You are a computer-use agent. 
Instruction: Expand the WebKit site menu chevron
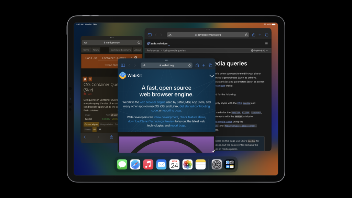pyautogui.click(x=211, y=76)
